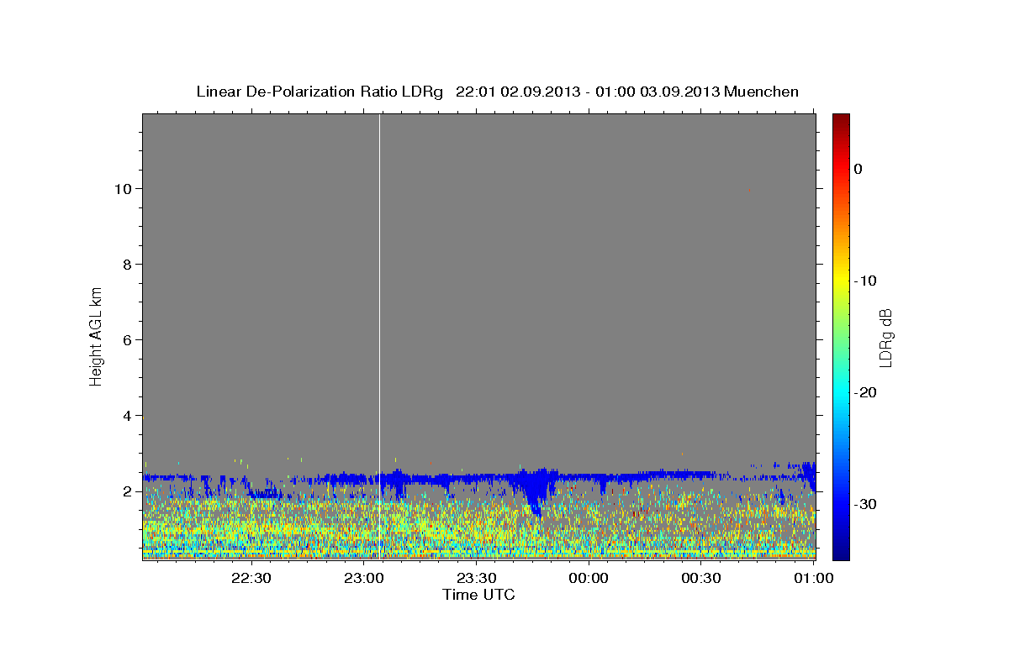The image size is (1009, 672).
Task: Click the height tick label 6
Action: point(127,340)
